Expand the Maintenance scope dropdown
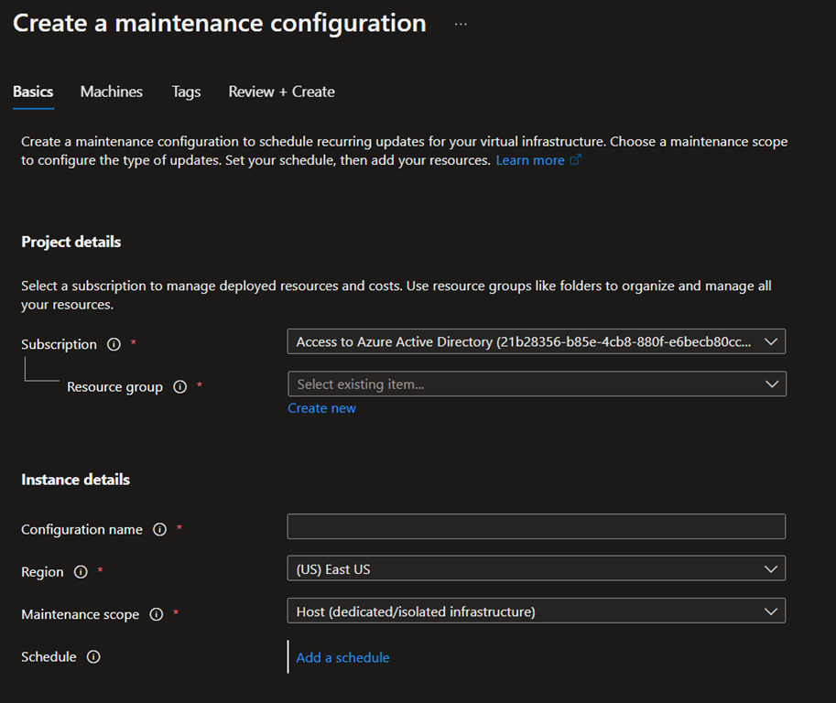 click(x=536, y=611)
